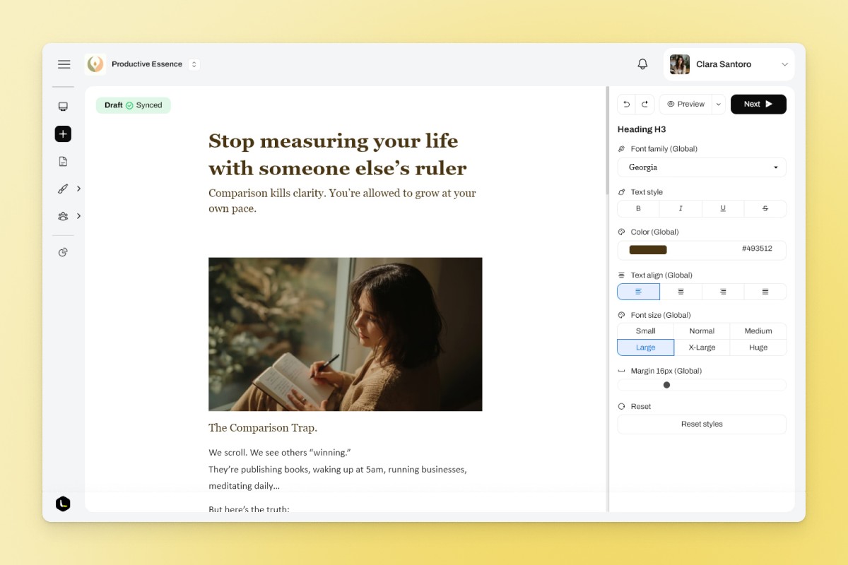
Task: Select the brush design icon in sidebar
Action: pyautogui.click(x=63, y=189)
